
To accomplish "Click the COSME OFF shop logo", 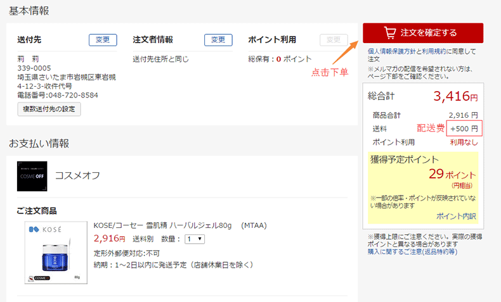I will click(x=32, y=176).
